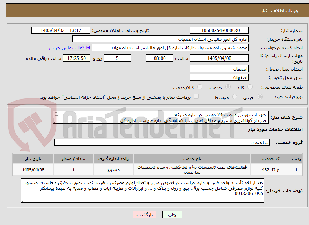Click the table date cell 1405/04/08
The image size is (309, 225).
(33, 170)
